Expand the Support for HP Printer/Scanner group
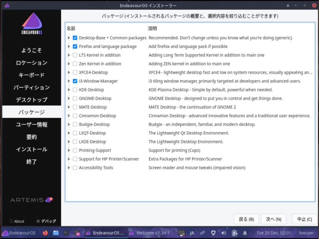Viewport: 319px width, 239px height. click(x=69, y=159)
